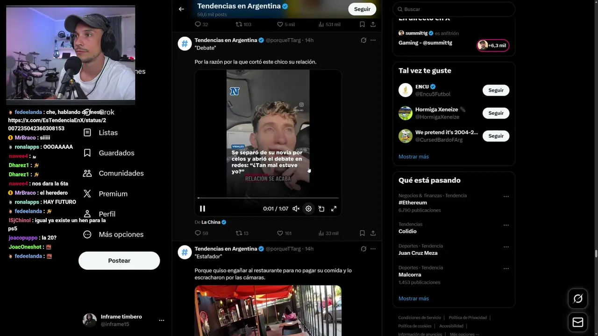Open Política de Privacidad footer link
Viewport: 598px width, 336px height.
point(468,318)
